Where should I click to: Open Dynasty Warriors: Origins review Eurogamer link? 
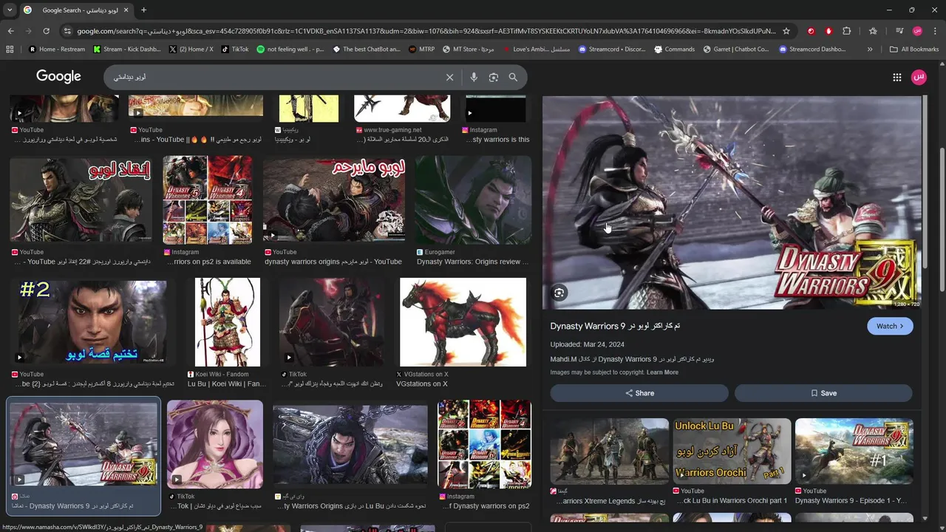click(473, 262)
